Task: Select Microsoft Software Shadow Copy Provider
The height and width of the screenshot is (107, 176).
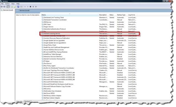Action: tap(57, 86)
